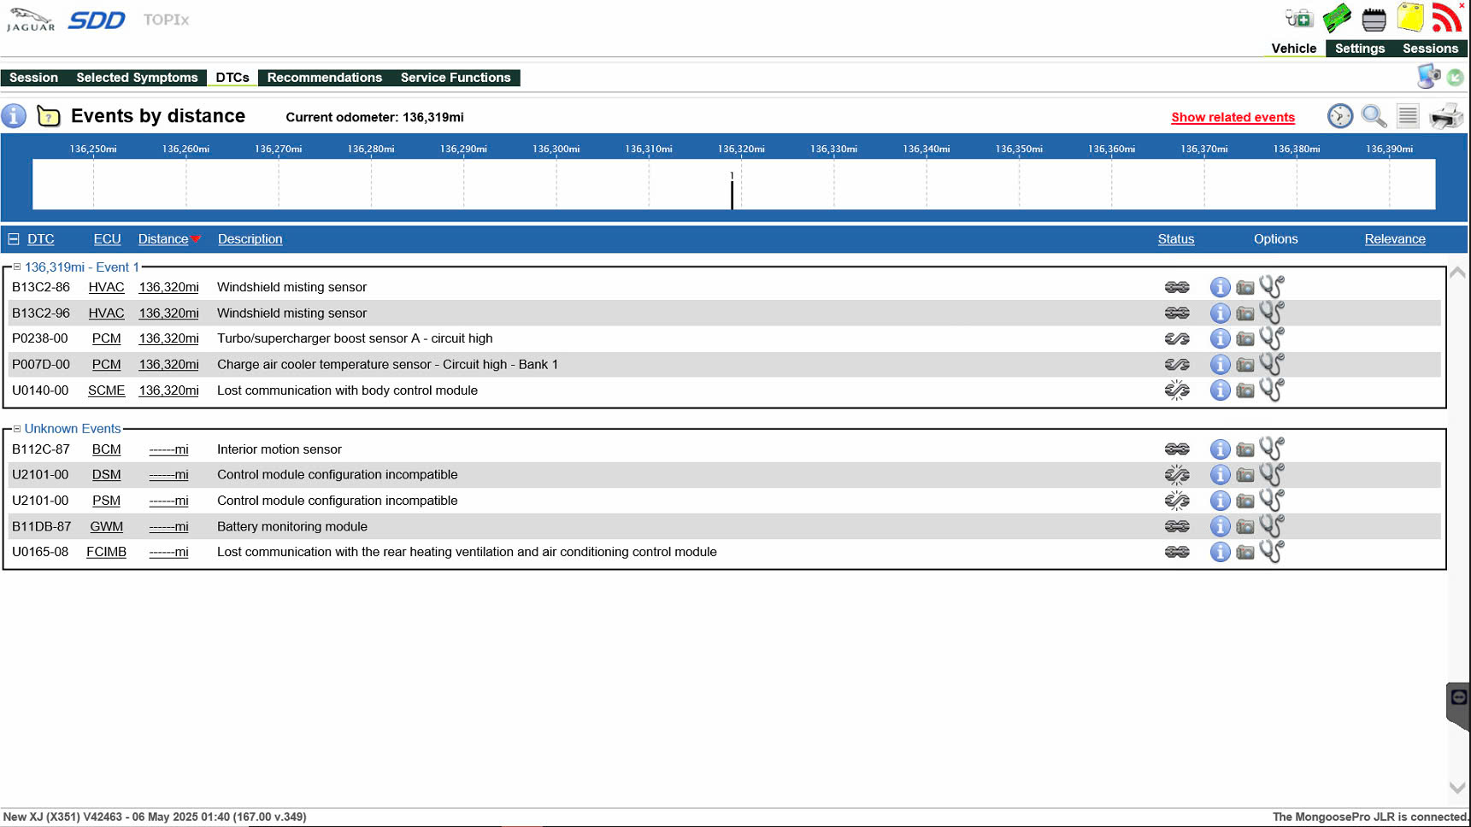
Task: Click the SDD logo
Action: 97,20
